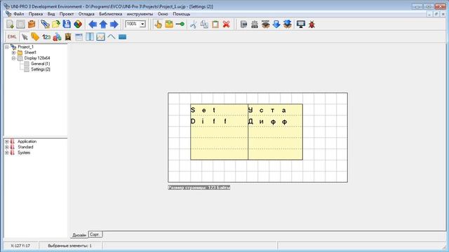Click the brown briefcase icon
This screenshot has width=449, height=252.
point(32,24)
